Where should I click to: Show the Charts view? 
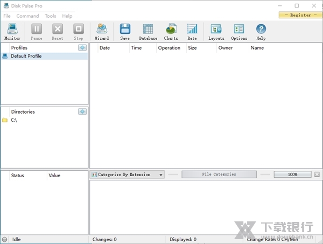(x=171, y=32)
